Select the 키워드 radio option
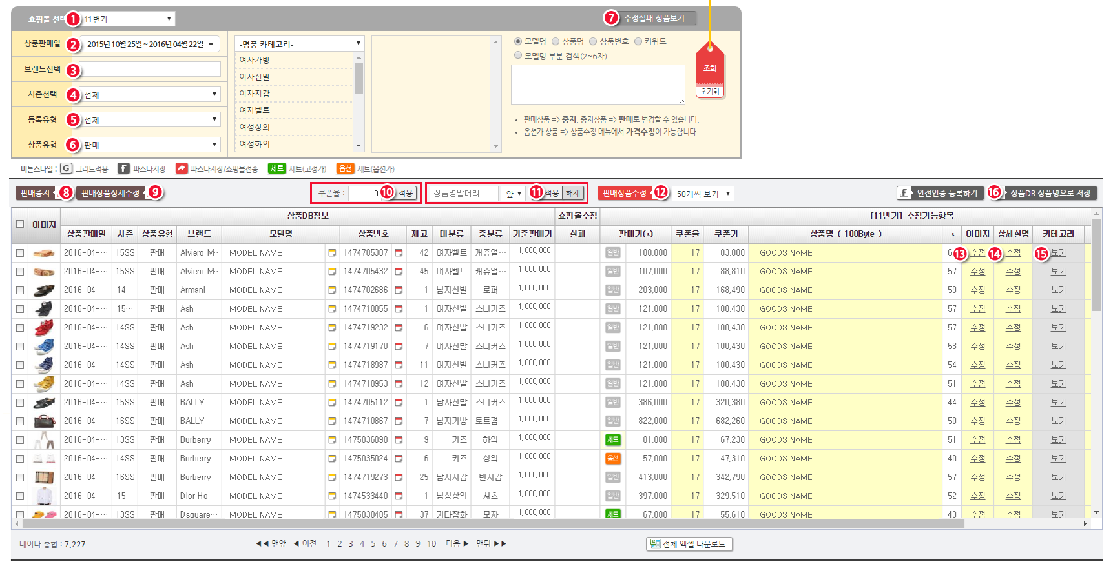 638,41
